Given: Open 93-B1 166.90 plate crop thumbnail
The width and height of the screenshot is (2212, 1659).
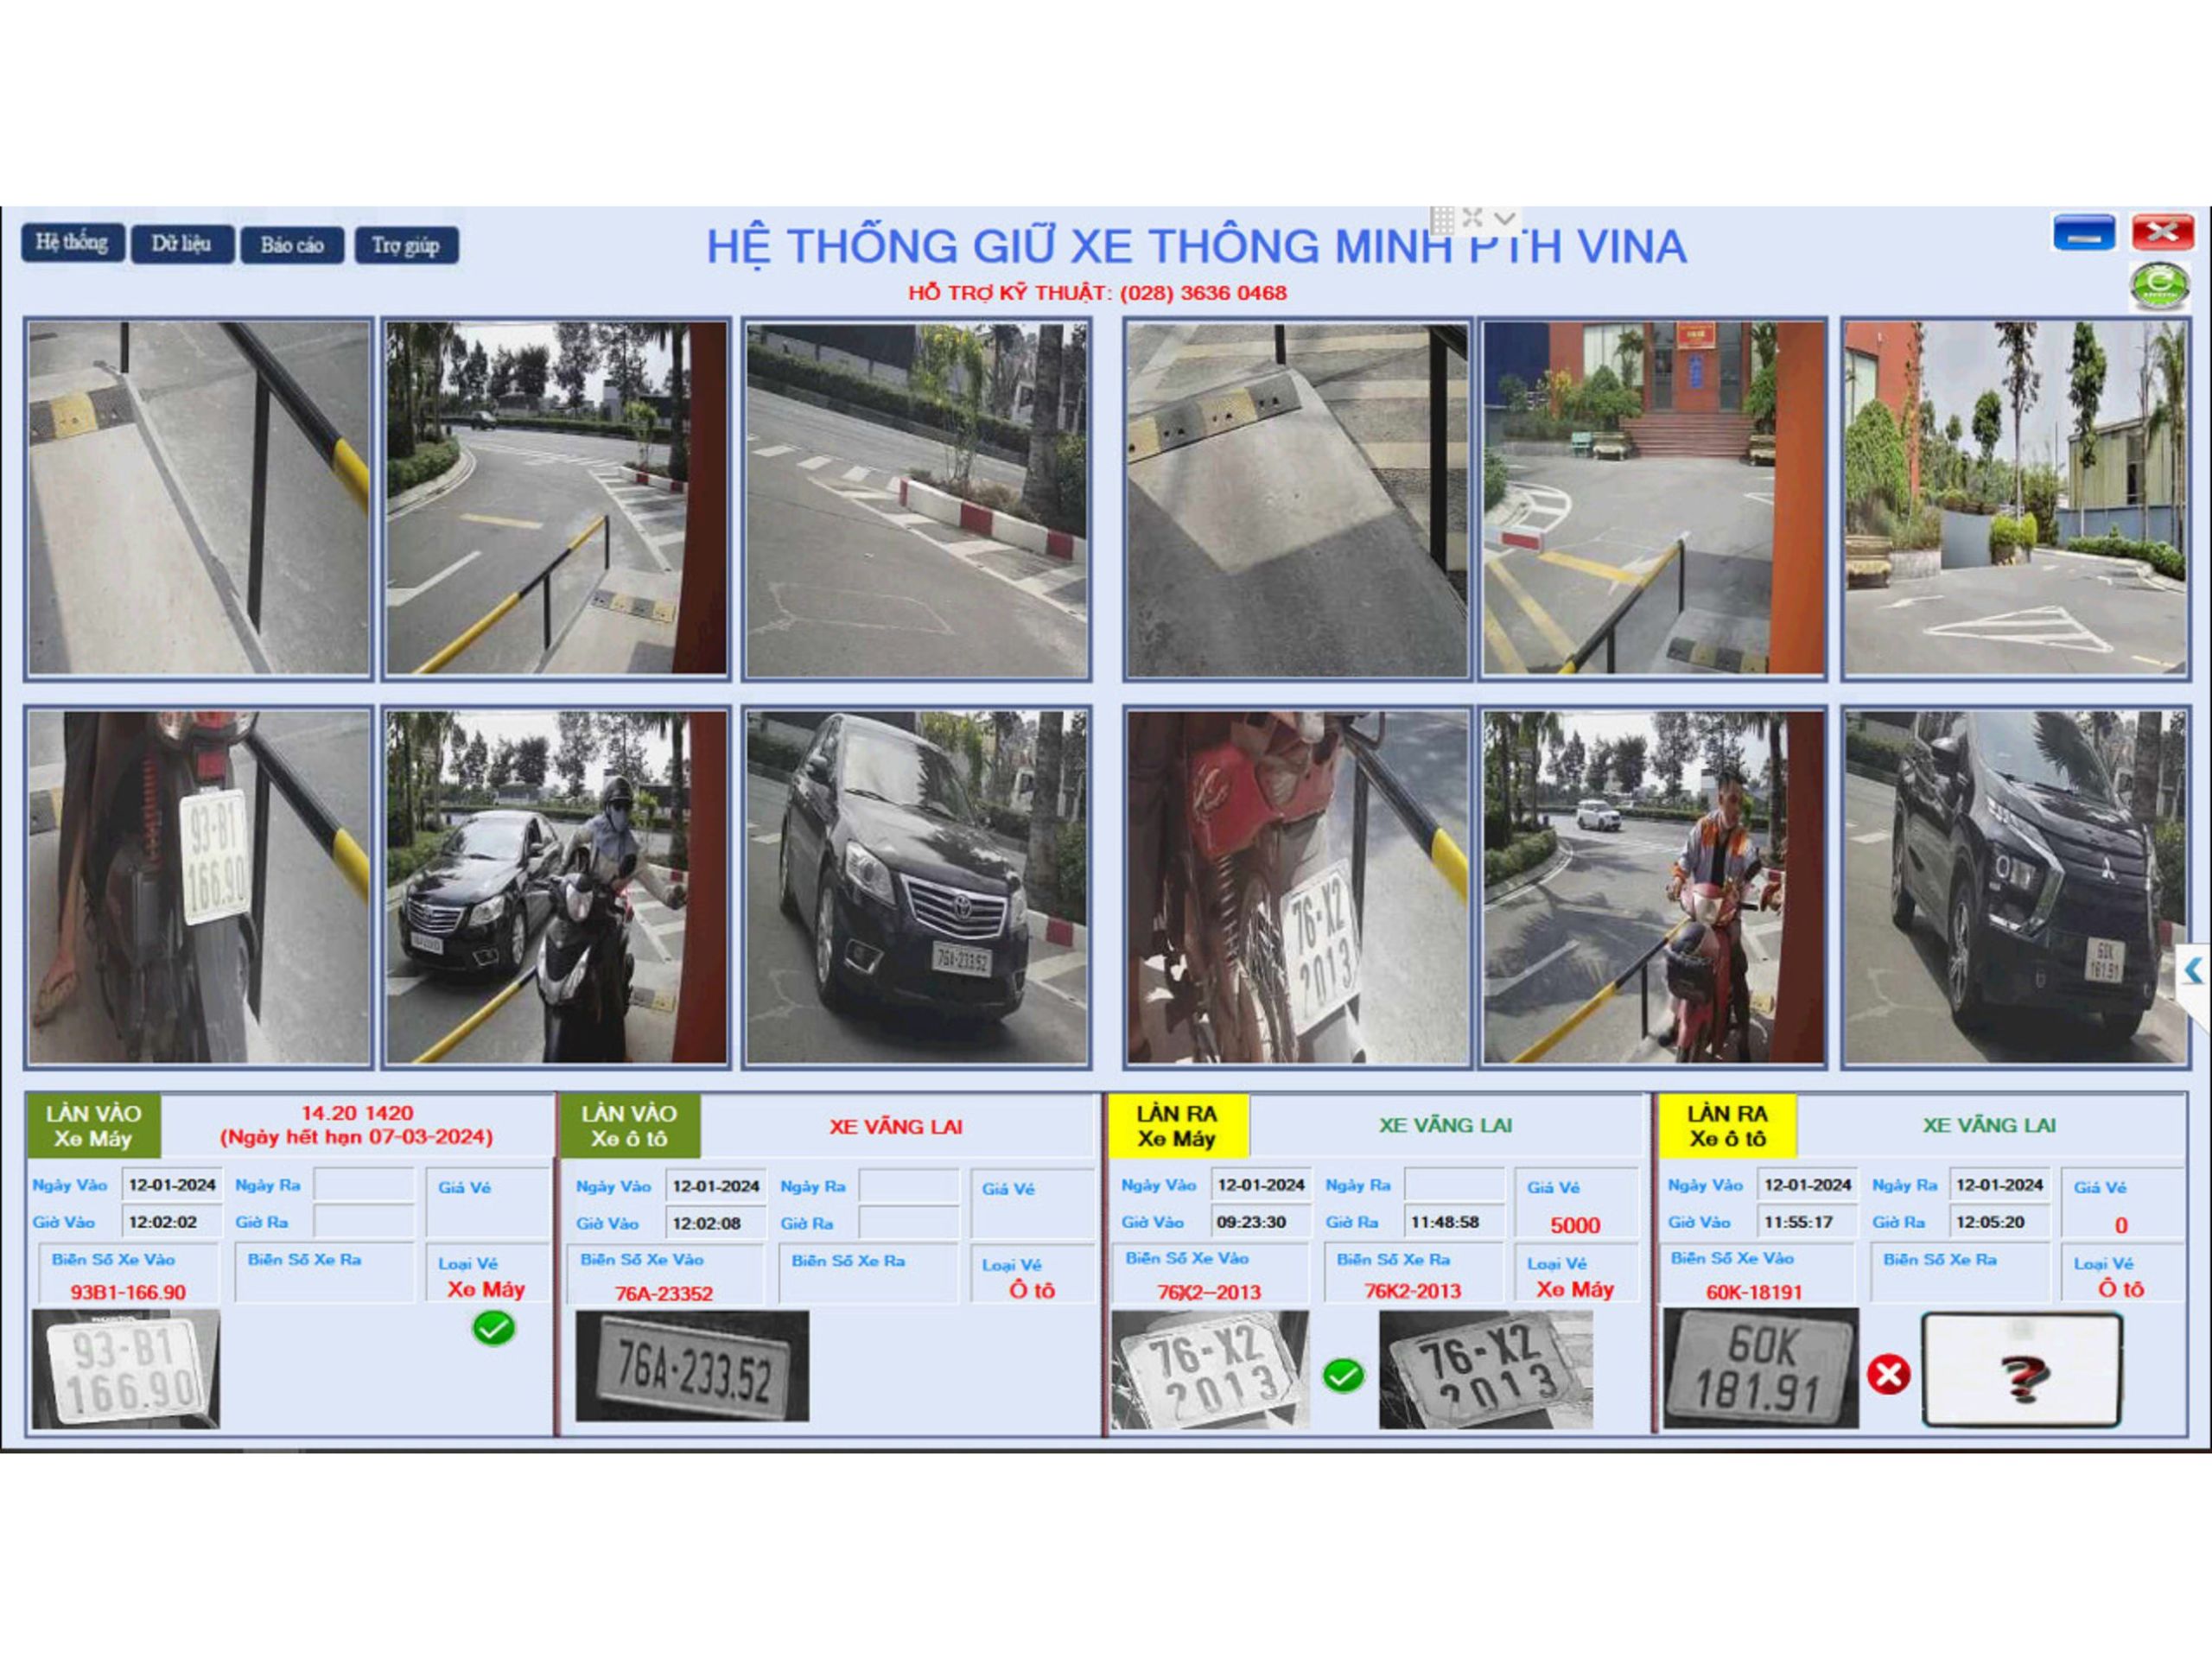Looking at the screenshot, I should [x=126, y=1368].
